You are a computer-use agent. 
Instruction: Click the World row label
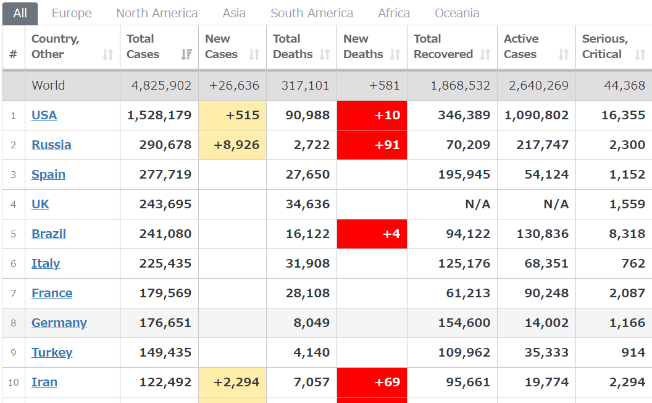[x=48, y=85]
